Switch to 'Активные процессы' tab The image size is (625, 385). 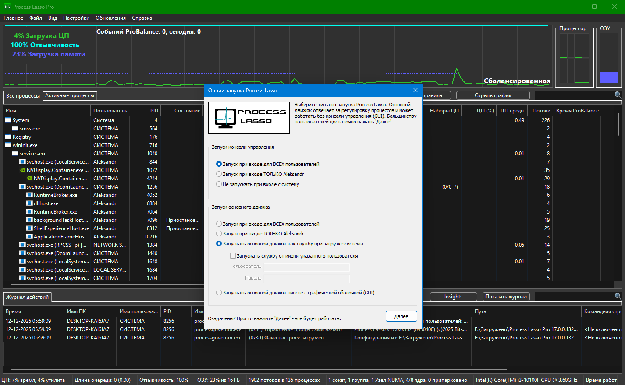[x=70, y=95]
